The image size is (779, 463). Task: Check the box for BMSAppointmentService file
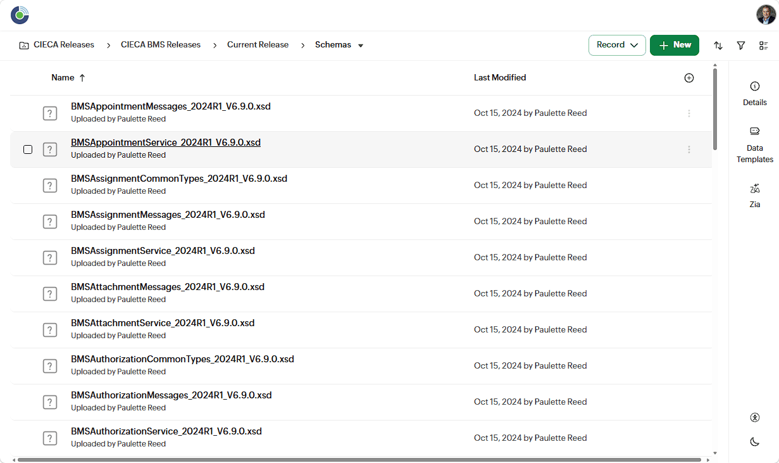click(x=28, y=149)
